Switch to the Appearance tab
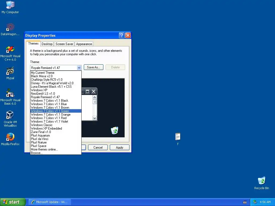The image size is (275, 206). [84, 44]
